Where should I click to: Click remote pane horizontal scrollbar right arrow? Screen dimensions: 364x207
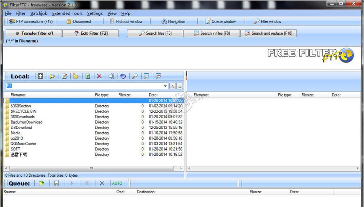[358, 168]
